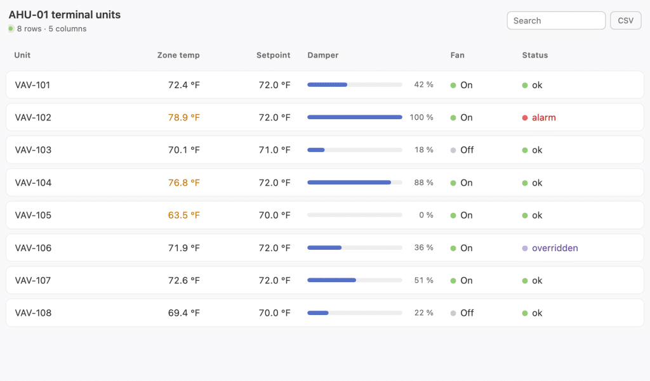Click the Fan column header

tap(457, 55)
